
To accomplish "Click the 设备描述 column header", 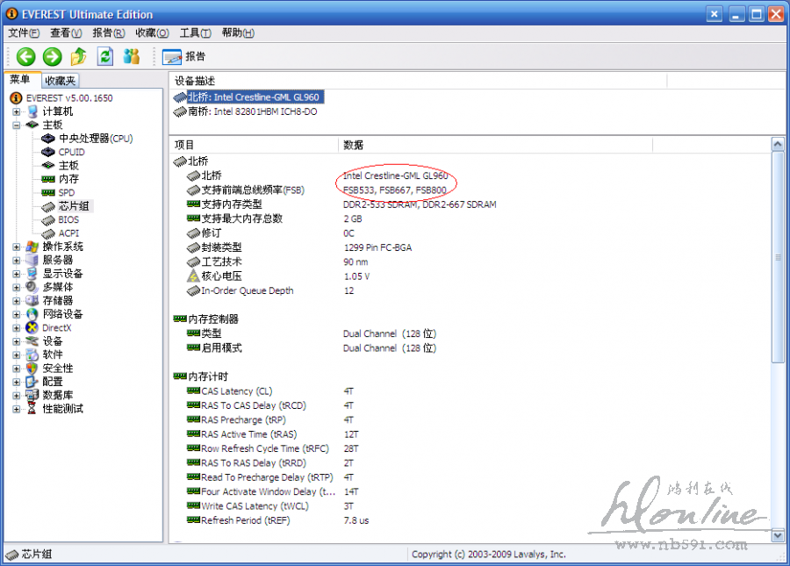I will click(418, 81).
